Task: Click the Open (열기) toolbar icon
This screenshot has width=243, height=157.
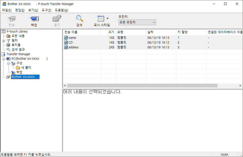Action: (57, 19)
